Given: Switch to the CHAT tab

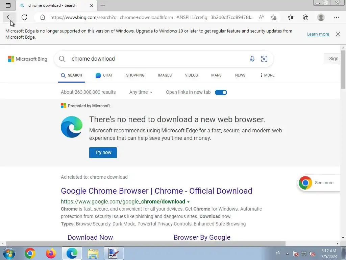Looking at the screenshot, I should [x=104, y=75].
